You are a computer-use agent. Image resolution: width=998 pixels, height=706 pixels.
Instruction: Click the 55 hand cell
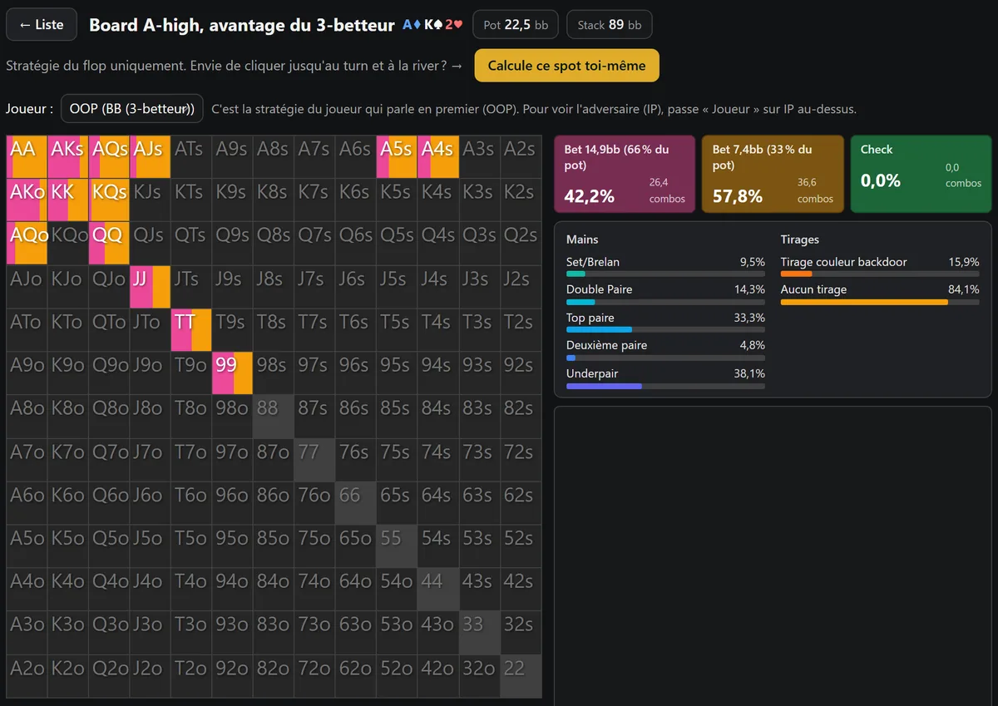[398, 546]
